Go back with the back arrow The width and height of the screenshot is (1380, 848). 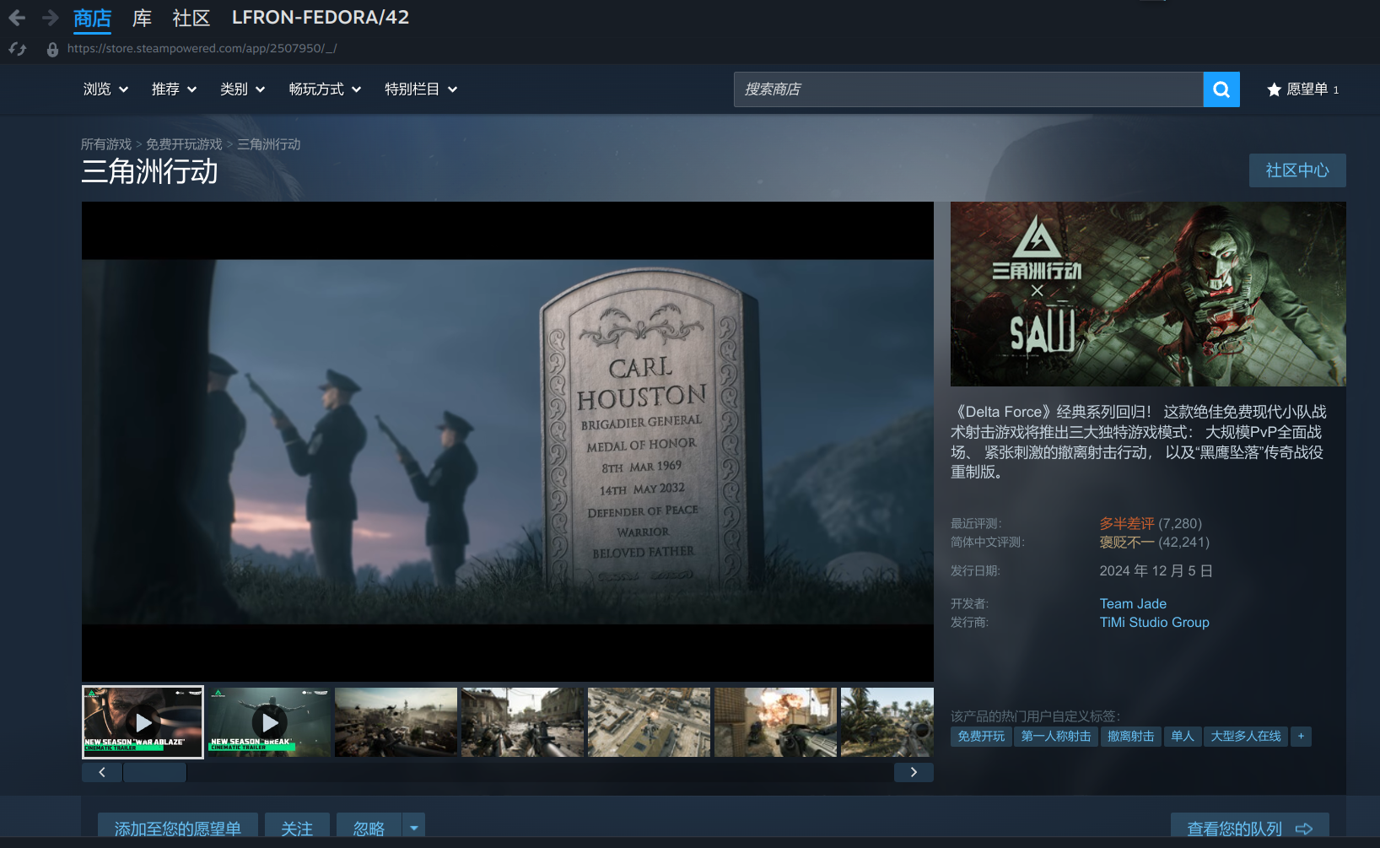pos(17,18)
